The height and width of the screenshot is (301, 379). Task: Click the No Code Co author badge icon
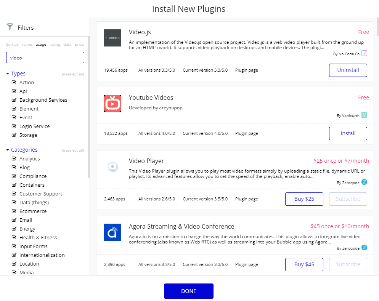(364, 53)
